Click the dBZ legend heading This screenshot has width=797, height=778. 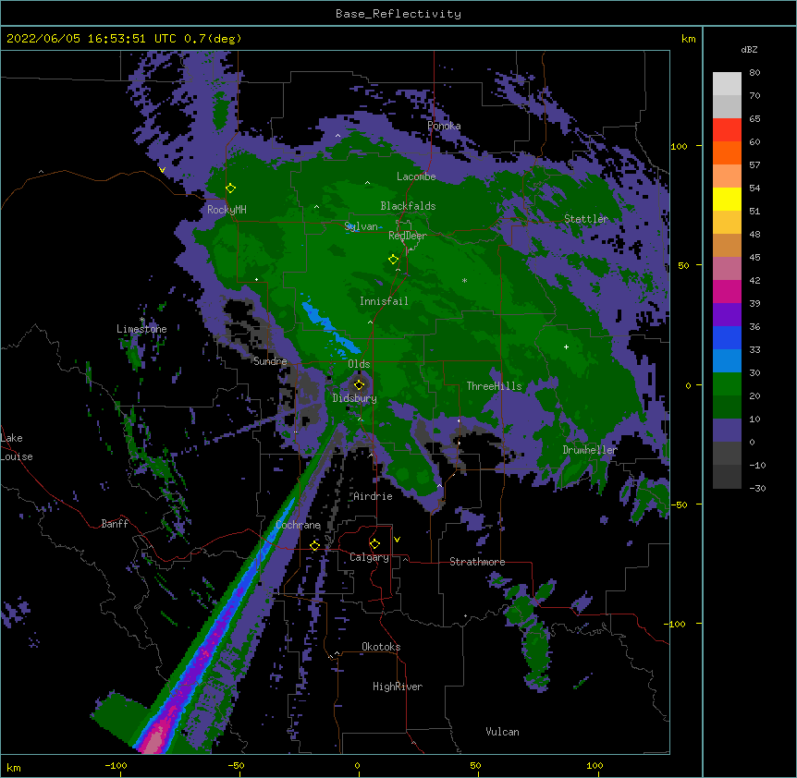(x=749, y=50)
